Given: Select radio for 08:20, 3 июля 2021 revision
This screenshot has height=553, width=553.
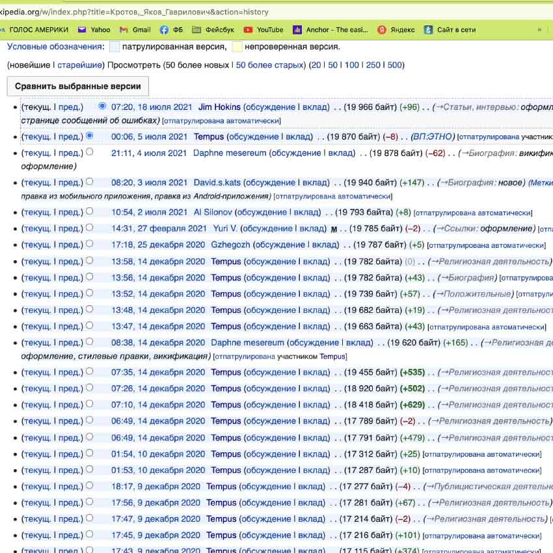Looking at the screenshot, I should (90, 182).
